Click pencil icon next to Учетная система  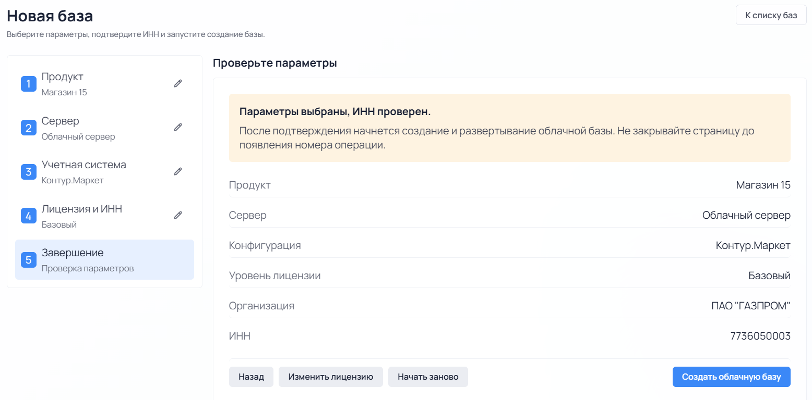coord(178,171)
